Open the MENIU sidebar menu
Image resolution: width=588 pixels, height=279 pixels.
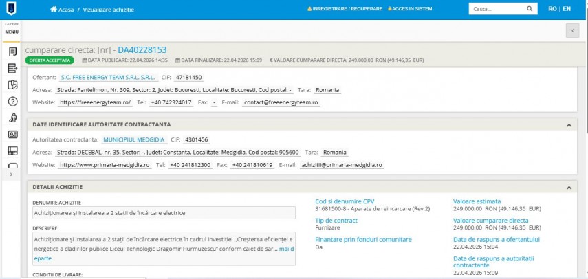(12, 30)
